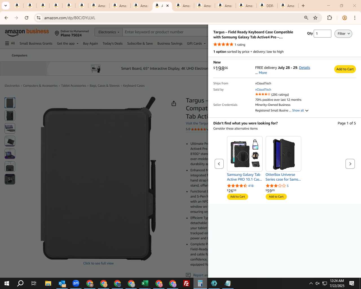Click the zoom magnifier icon in address bar
The image size is (361, 289).
[306, 18]
